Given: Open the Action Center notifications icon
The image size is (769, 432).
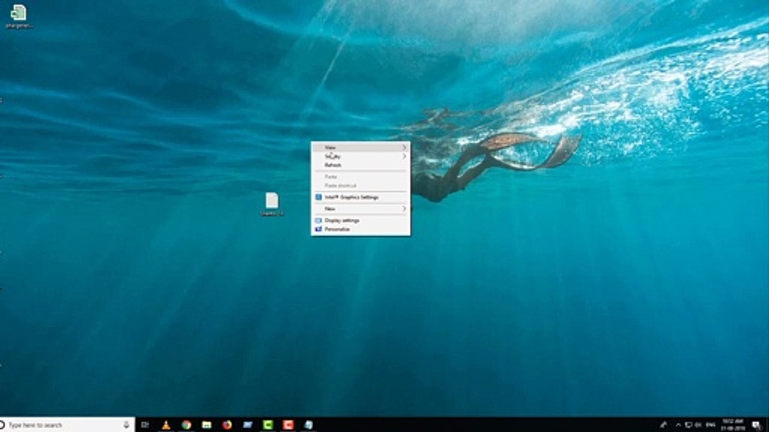Looking at the screenshot, I should point(756,425).
